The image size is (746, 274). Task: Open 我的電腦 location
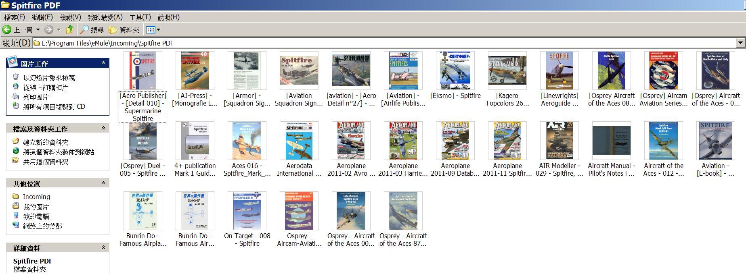[x=36, y=216]
